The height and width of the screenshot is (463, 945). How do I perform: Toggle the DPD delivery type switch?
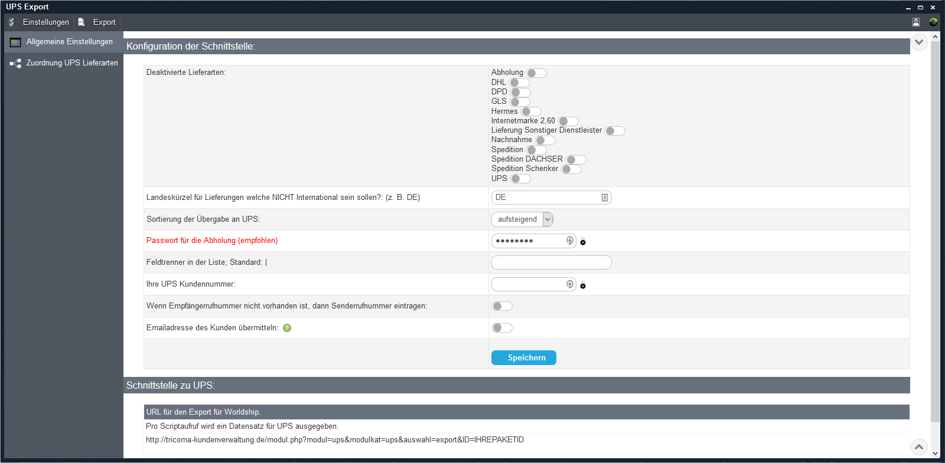520,93
